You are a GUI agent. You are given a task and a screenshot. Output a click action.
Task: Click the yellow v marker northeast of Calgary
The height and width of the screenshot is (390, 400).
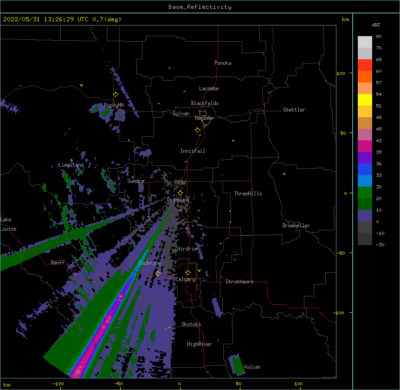(x=199, y=270)
